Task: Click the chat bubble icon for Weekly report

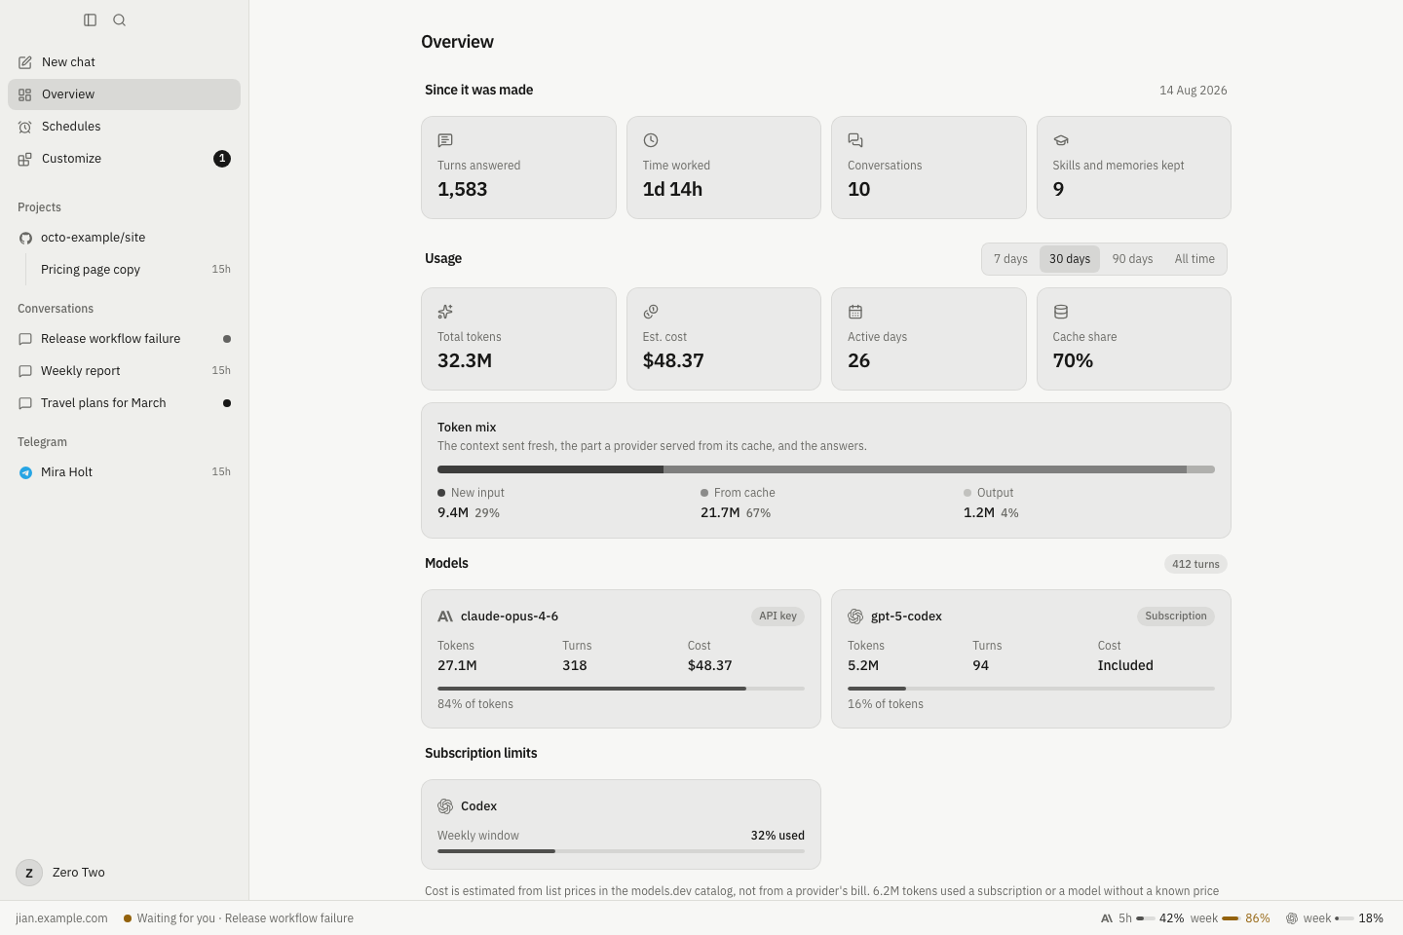Action: [x=25, y=371]
